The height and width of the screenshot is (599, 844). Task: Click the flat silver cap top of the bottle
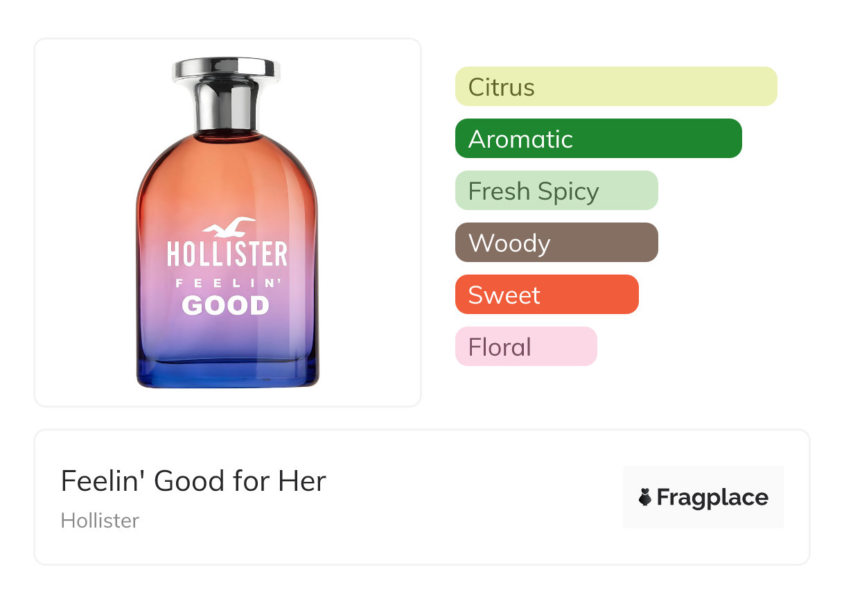click(x=227, y=69)
